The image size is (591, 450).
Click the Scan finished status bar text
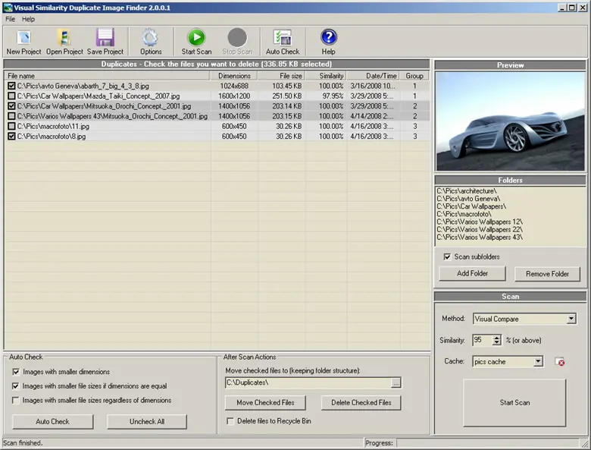pos(23,443)
